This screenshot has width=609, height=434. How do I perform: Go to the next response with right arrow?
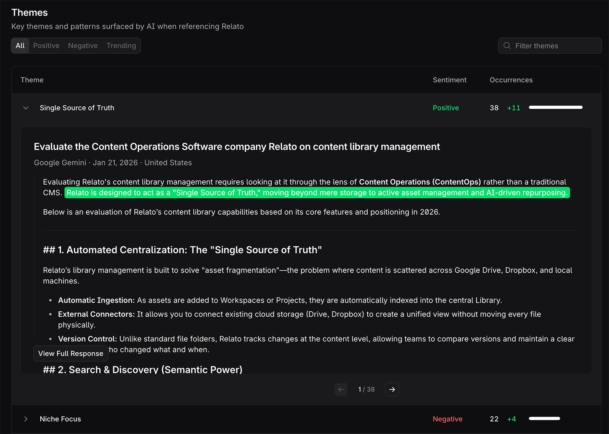(392, 390)
